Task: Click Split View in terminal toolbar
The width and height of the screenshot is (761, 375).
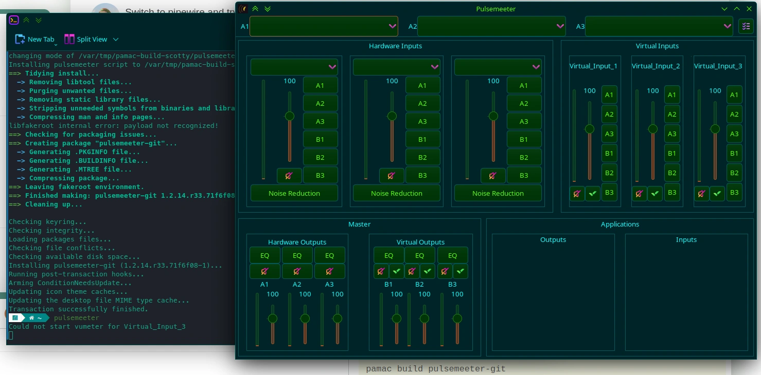Action: [x=85, y=39]
